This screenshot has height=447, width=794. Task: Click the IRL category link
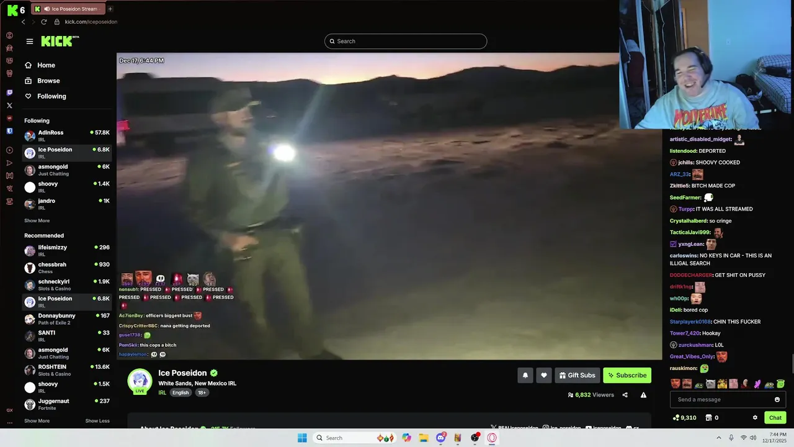point(162,392)
